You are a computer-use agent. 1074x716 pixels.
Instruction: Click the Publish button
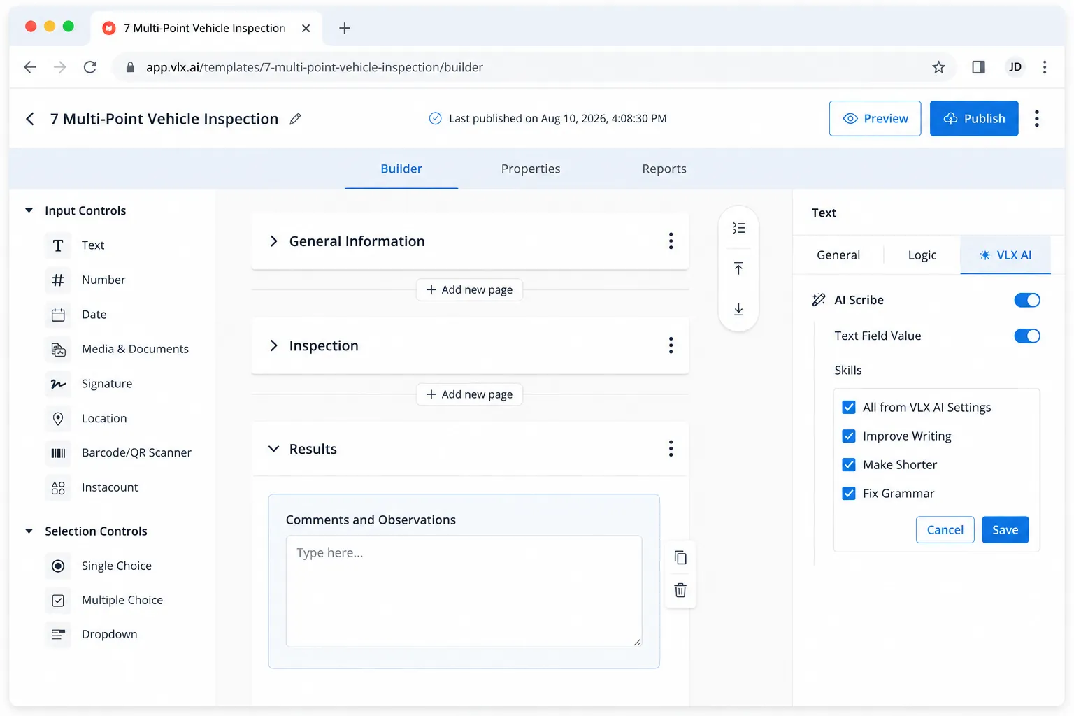coord(974,119)
